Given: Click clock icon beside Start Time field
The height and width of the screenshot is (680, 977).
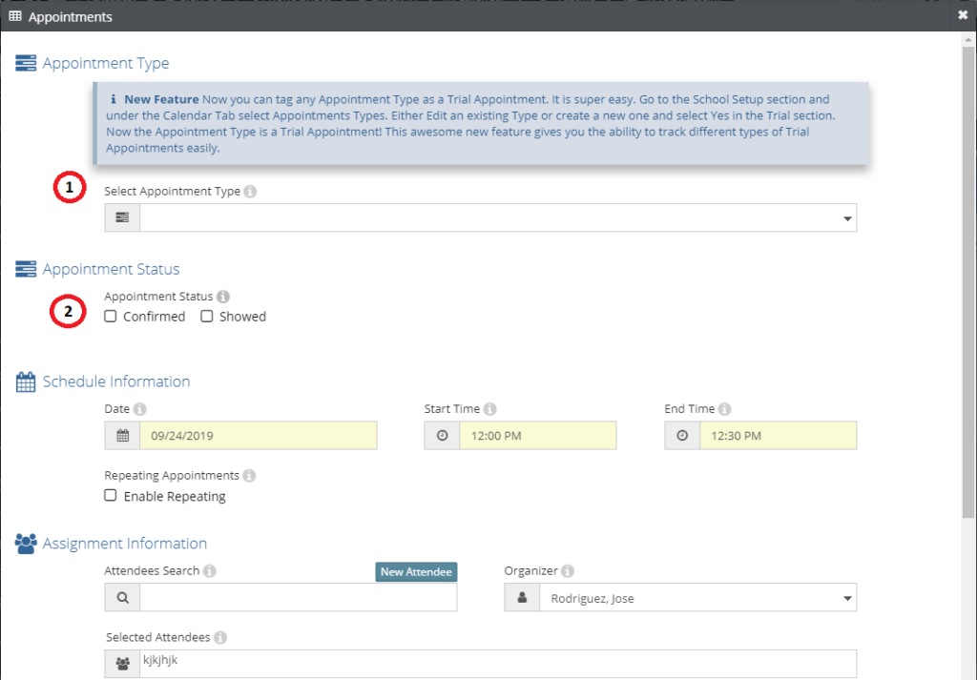Looking at the screenshot, I should (x=442, y=436).
